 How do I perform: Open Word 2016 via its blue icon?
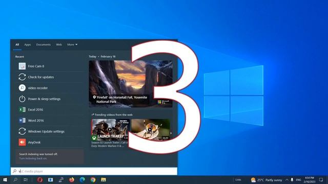pyautogui.click(x=22, y=121)
